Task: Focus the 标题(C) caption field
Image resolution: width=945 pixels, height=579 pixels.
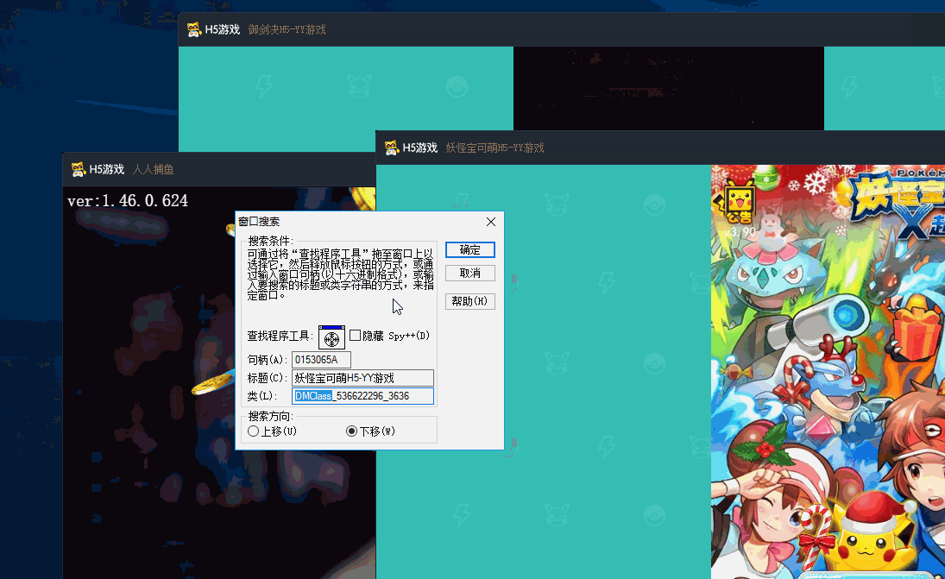Action: (x=362, y=378)
